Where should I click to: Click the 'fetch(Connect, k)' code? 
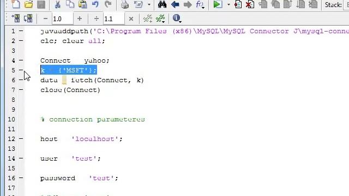pos(107,80)
